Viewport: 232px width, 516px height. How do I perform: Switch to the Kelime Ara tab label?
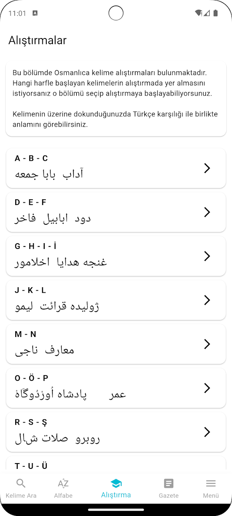[x=21, y=495]
